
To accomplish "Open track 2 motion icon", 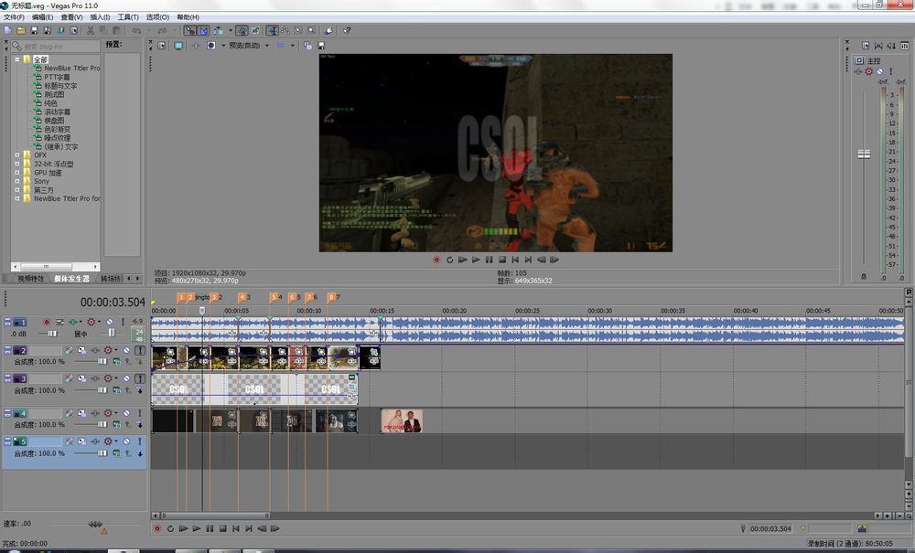I will point(81,350).
